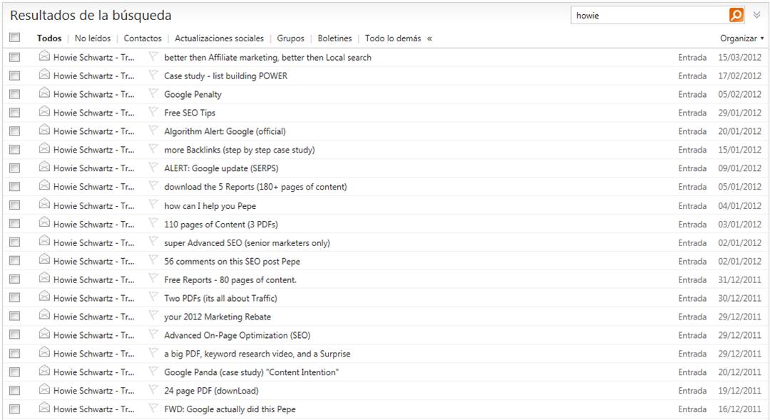Viewport: 770px width, 420px height.
Task: Click envelope icon for 'FWD: Google actually did this' email
Action: point(44,408)
